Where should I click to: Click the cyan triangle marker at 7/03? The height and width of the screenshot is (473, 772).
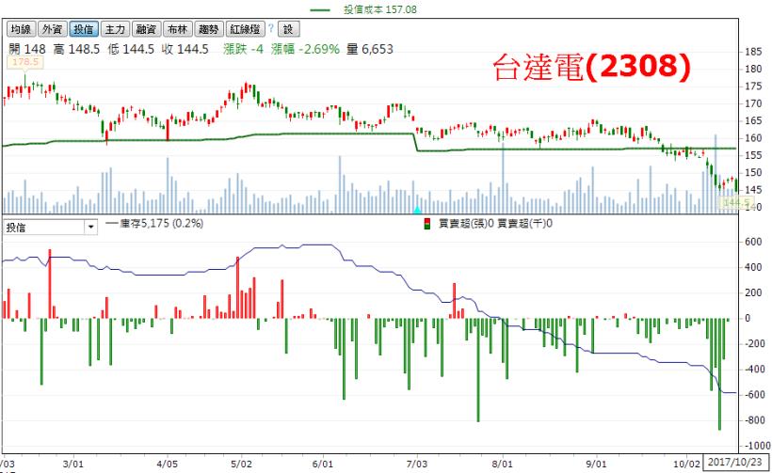[x=417, y=210]
